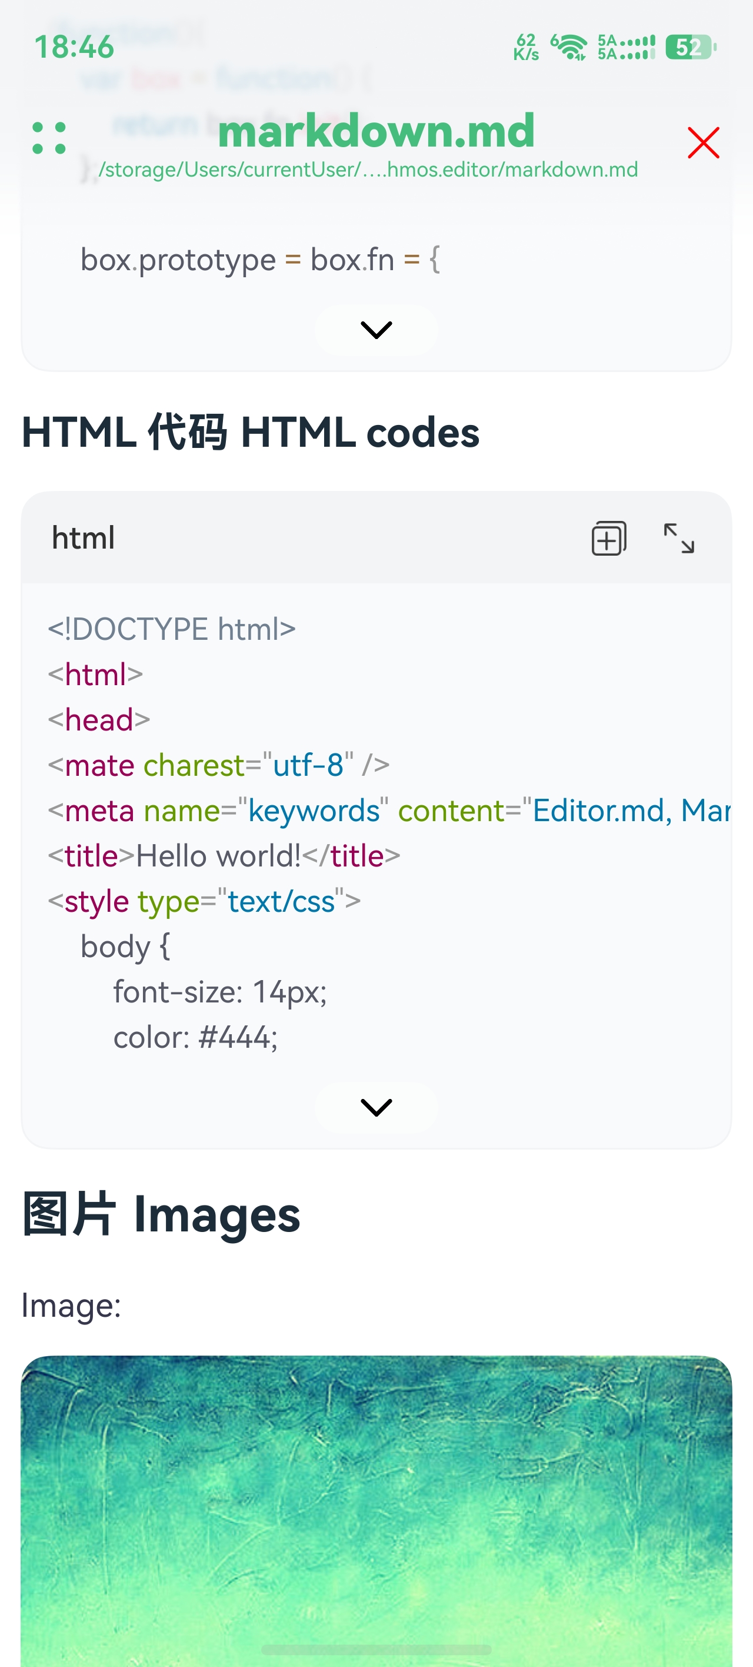753x1667 pixels.
Task: Tap the 18:46 clock
Action: tap(74, 47)
